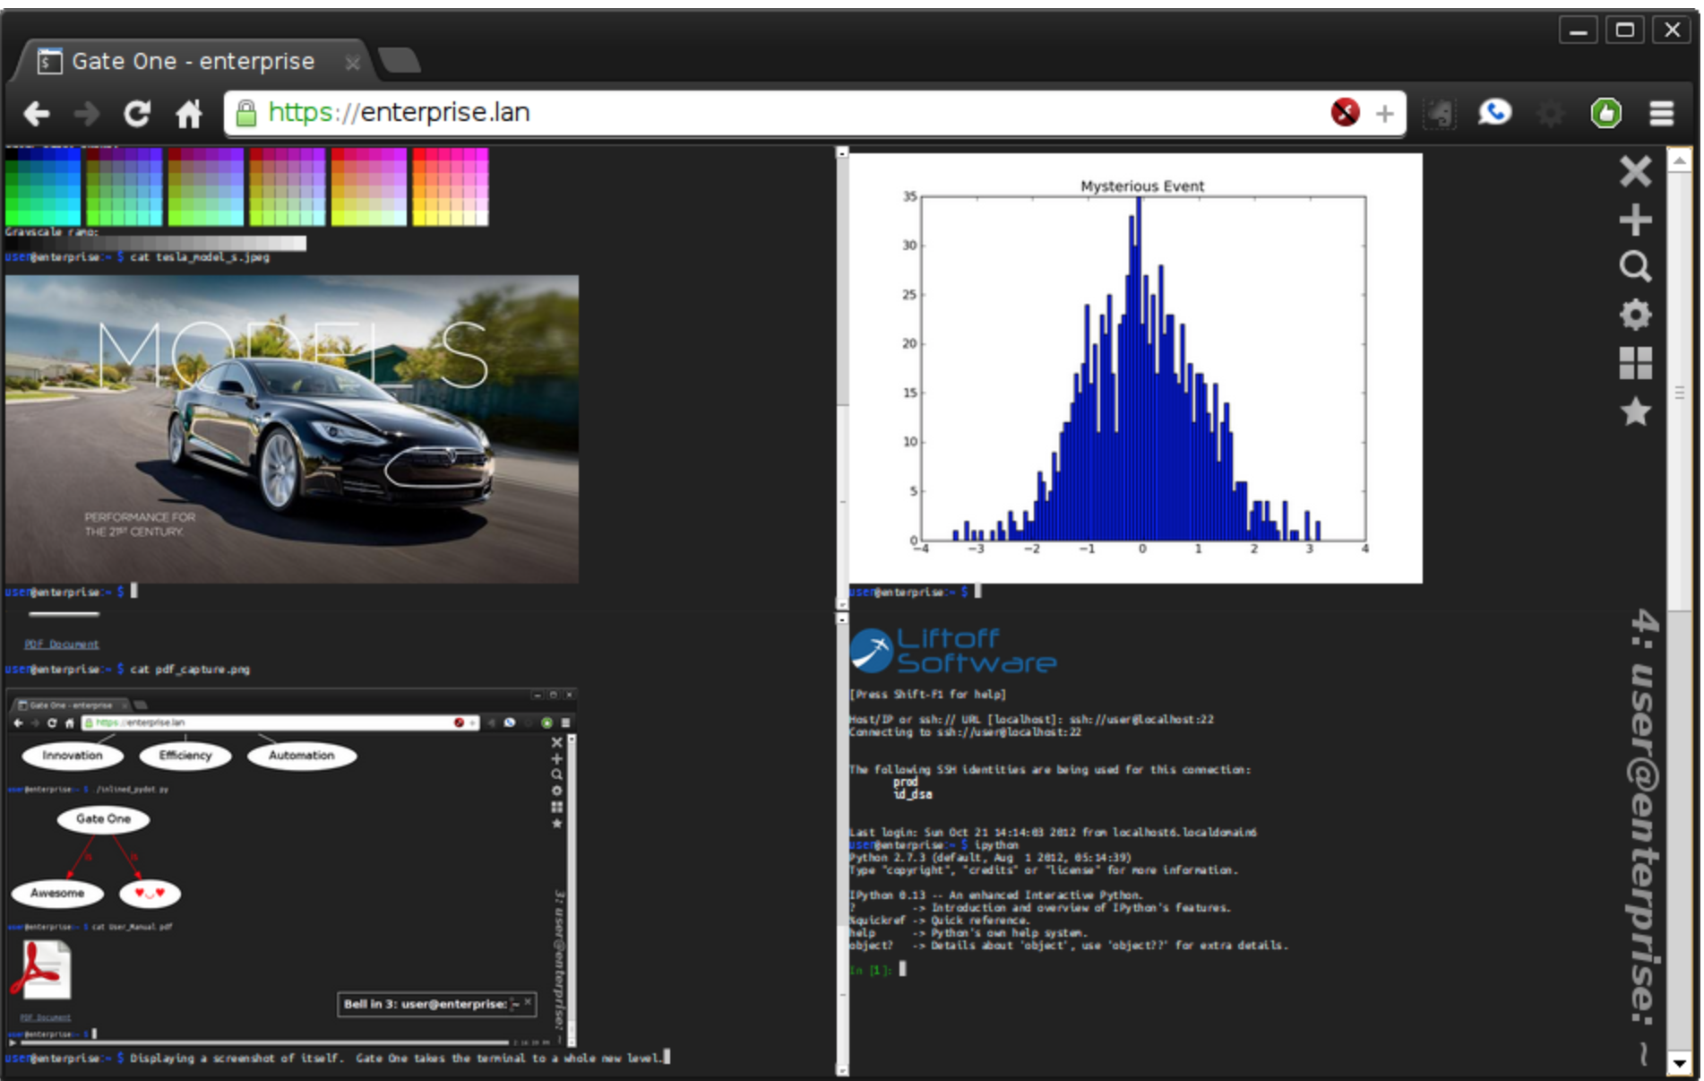Click the red-pink color palette swatch
1704x1081 pixels.
[x=450, y=186]
